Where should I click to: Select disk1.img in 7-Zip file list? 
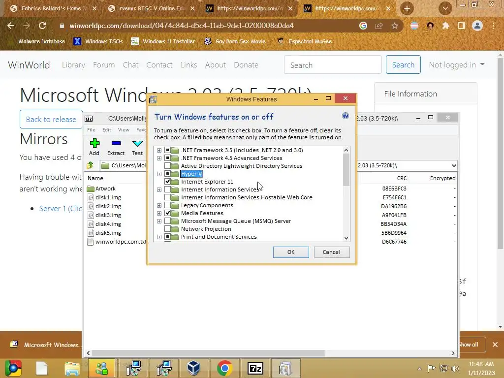coord(108,197)
